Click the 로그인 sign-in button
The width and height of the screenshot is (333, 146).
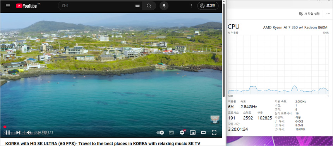pos(208,6)
